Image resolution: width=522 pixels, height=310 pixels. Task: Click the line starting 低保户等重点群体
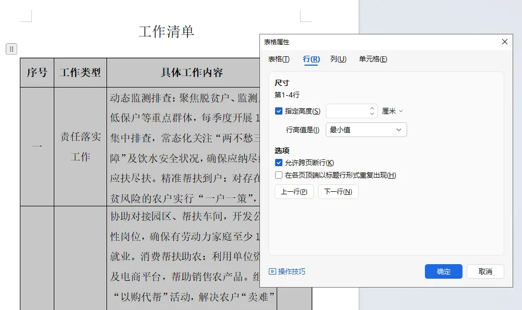coord(185,118)
